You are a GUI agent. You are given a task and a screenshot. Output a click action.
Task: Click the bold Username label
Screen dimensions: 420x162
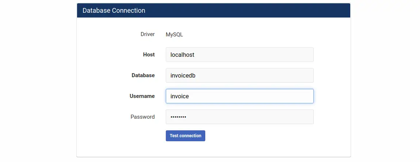coord(142,96)
